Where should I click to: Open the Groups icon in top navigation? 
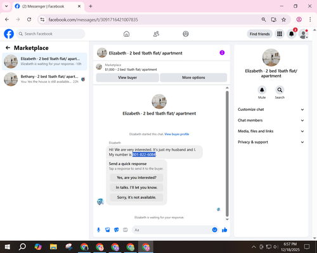186,34
